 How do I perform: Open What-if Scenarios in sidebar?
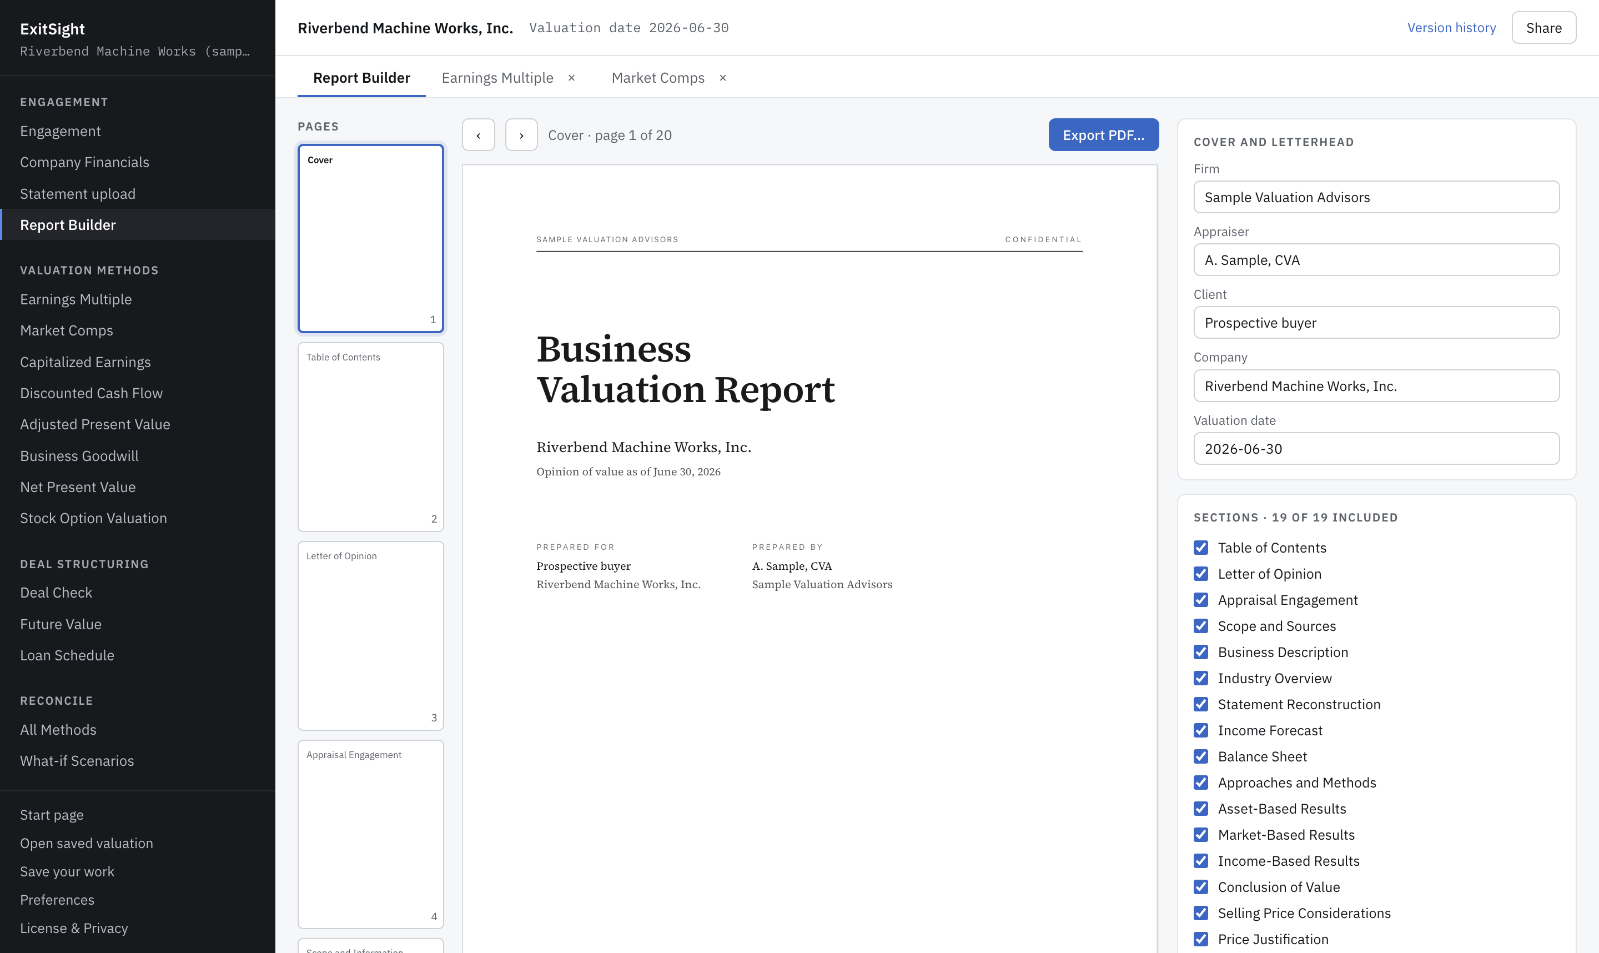point(137,761)
